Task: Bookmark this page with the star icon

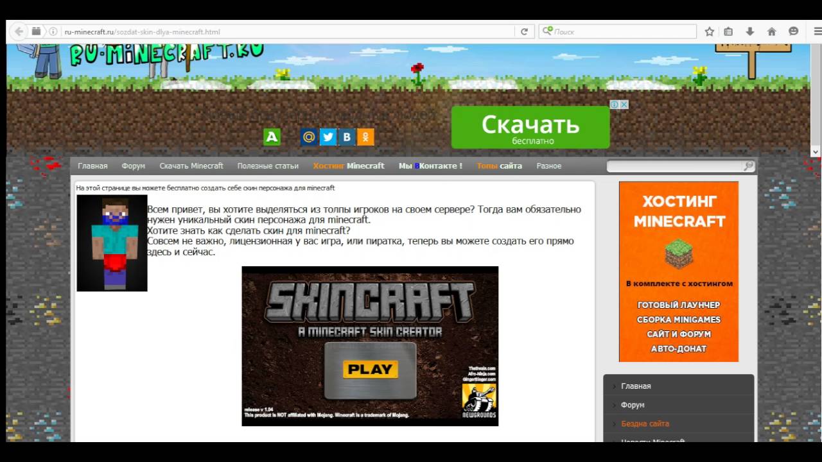Action: point(710,31)
